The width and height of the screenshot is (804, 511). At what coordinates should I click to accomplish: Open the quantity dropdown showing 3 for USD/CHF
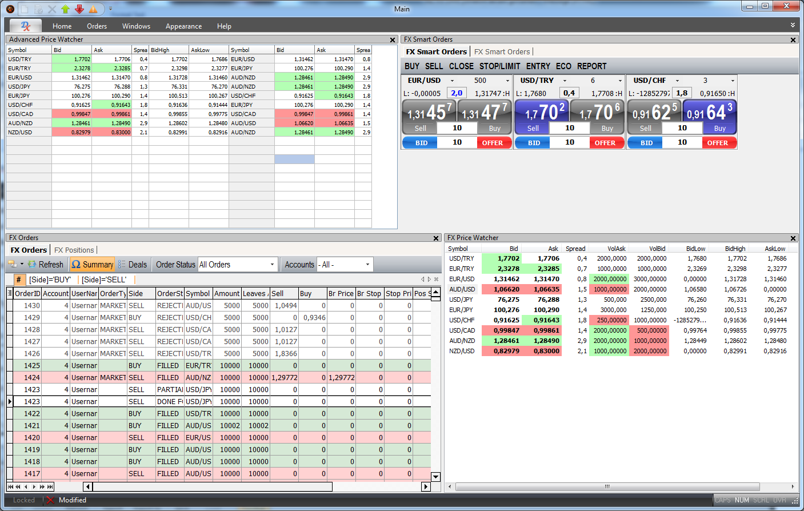[x=733, y=81]
